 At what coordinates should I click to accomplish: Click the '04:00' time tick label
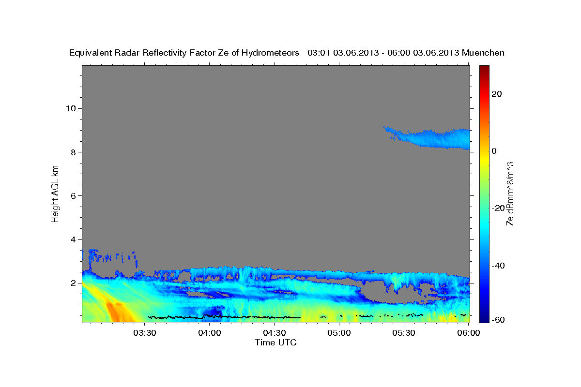pyautogui.click(x=210, y=333)
